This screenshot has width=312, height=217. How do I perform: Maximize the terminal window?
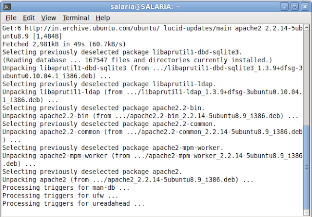(x=294, y=7)
